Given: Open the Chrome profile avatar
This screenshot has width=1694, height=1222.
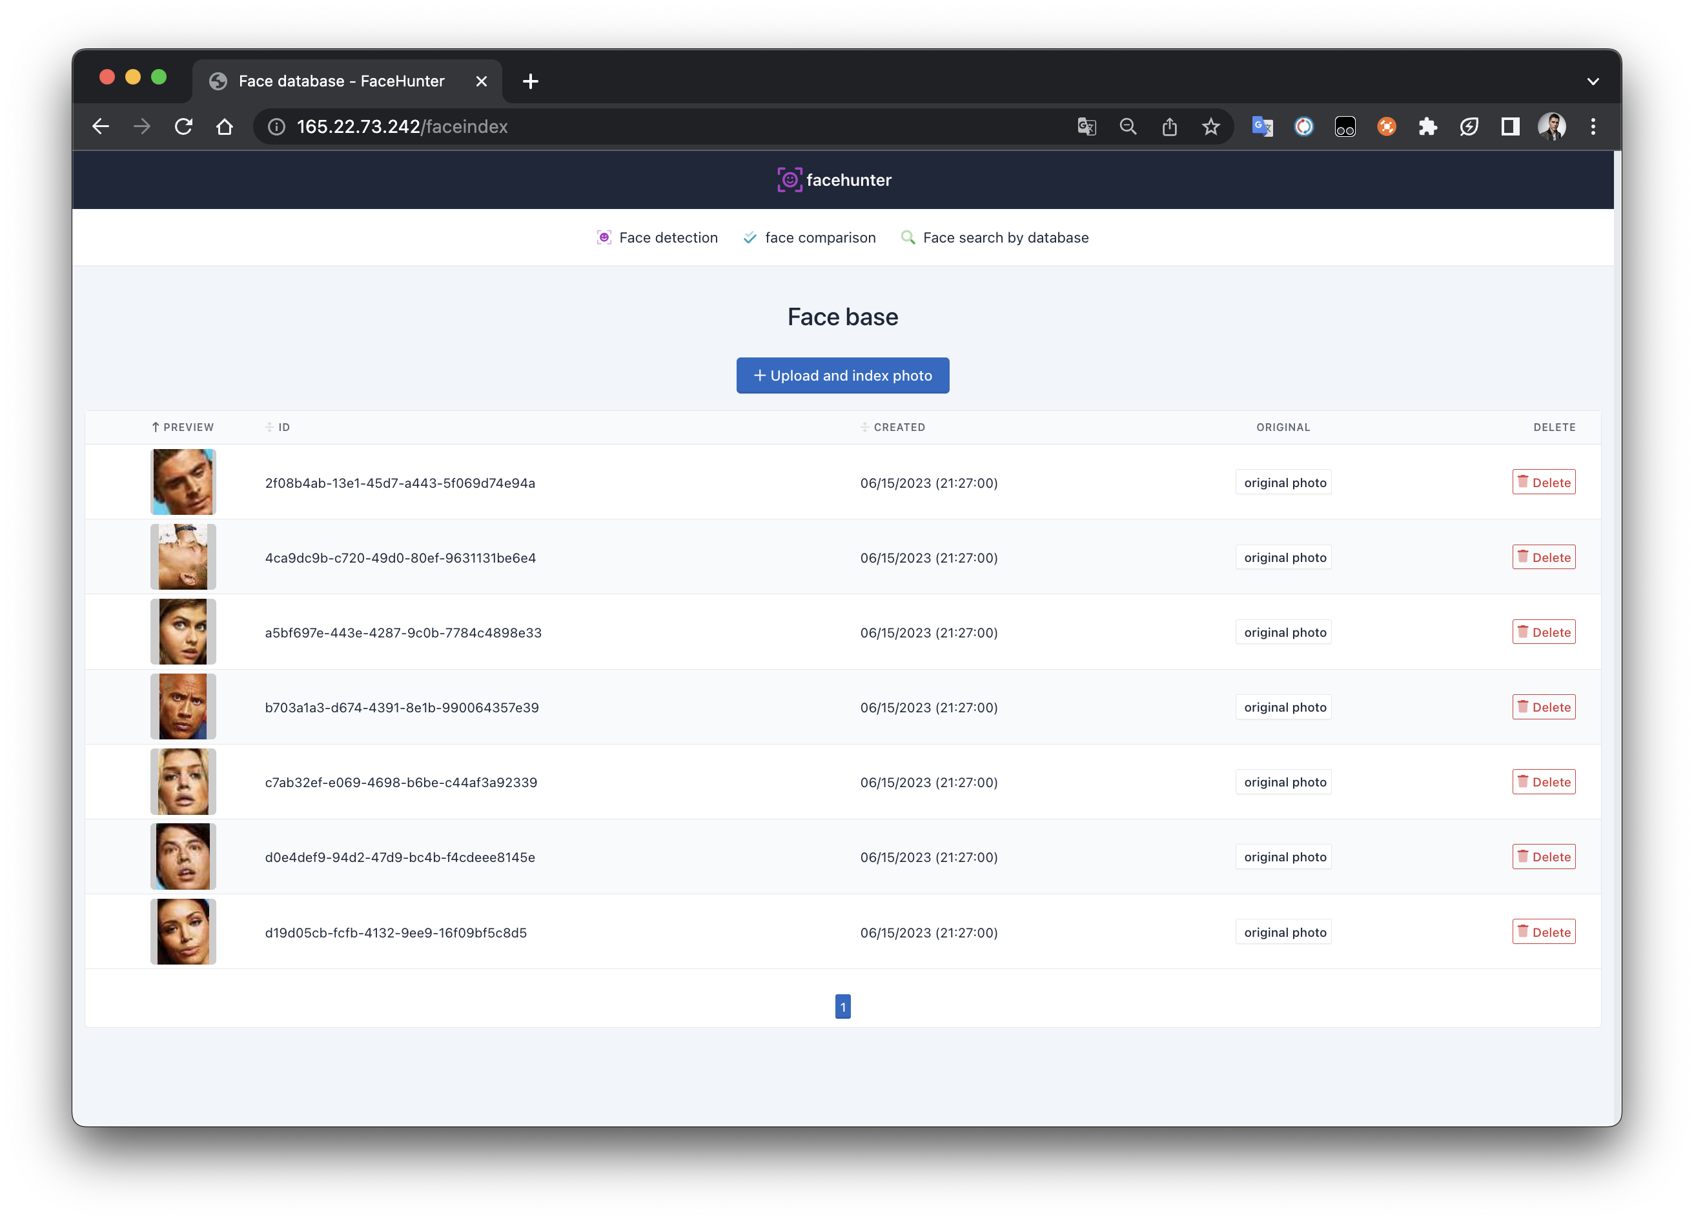Looking at the screenshot, I should [1552, 127].
